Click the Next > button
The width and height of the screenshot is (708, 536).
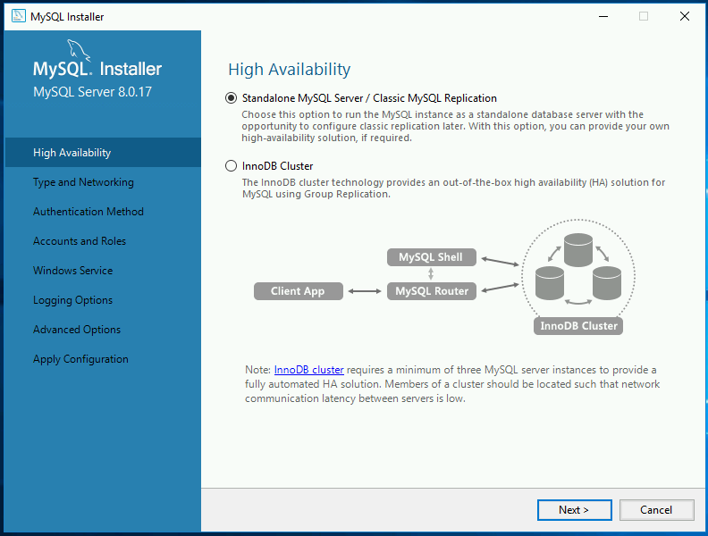pos(574,510)
